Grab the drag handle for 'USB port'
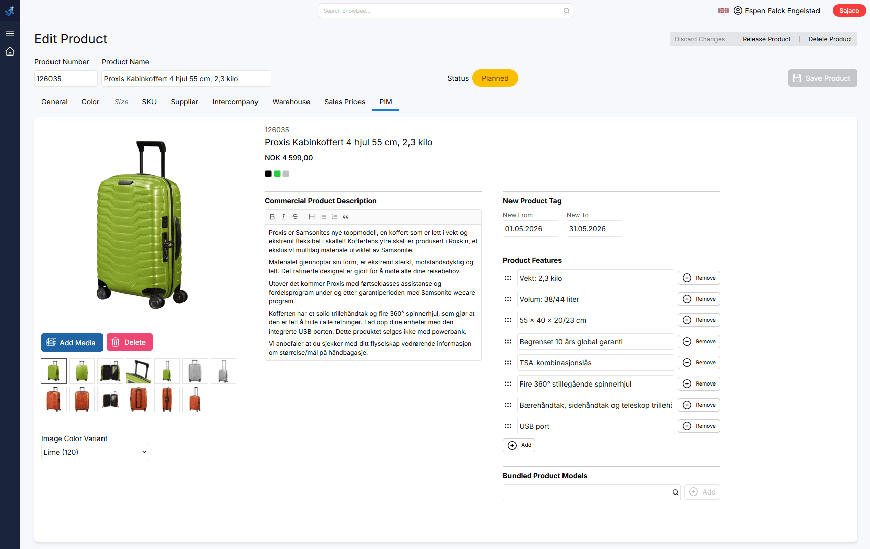The width and height of the screenshot is (870, 549). [x=508, y=426]
